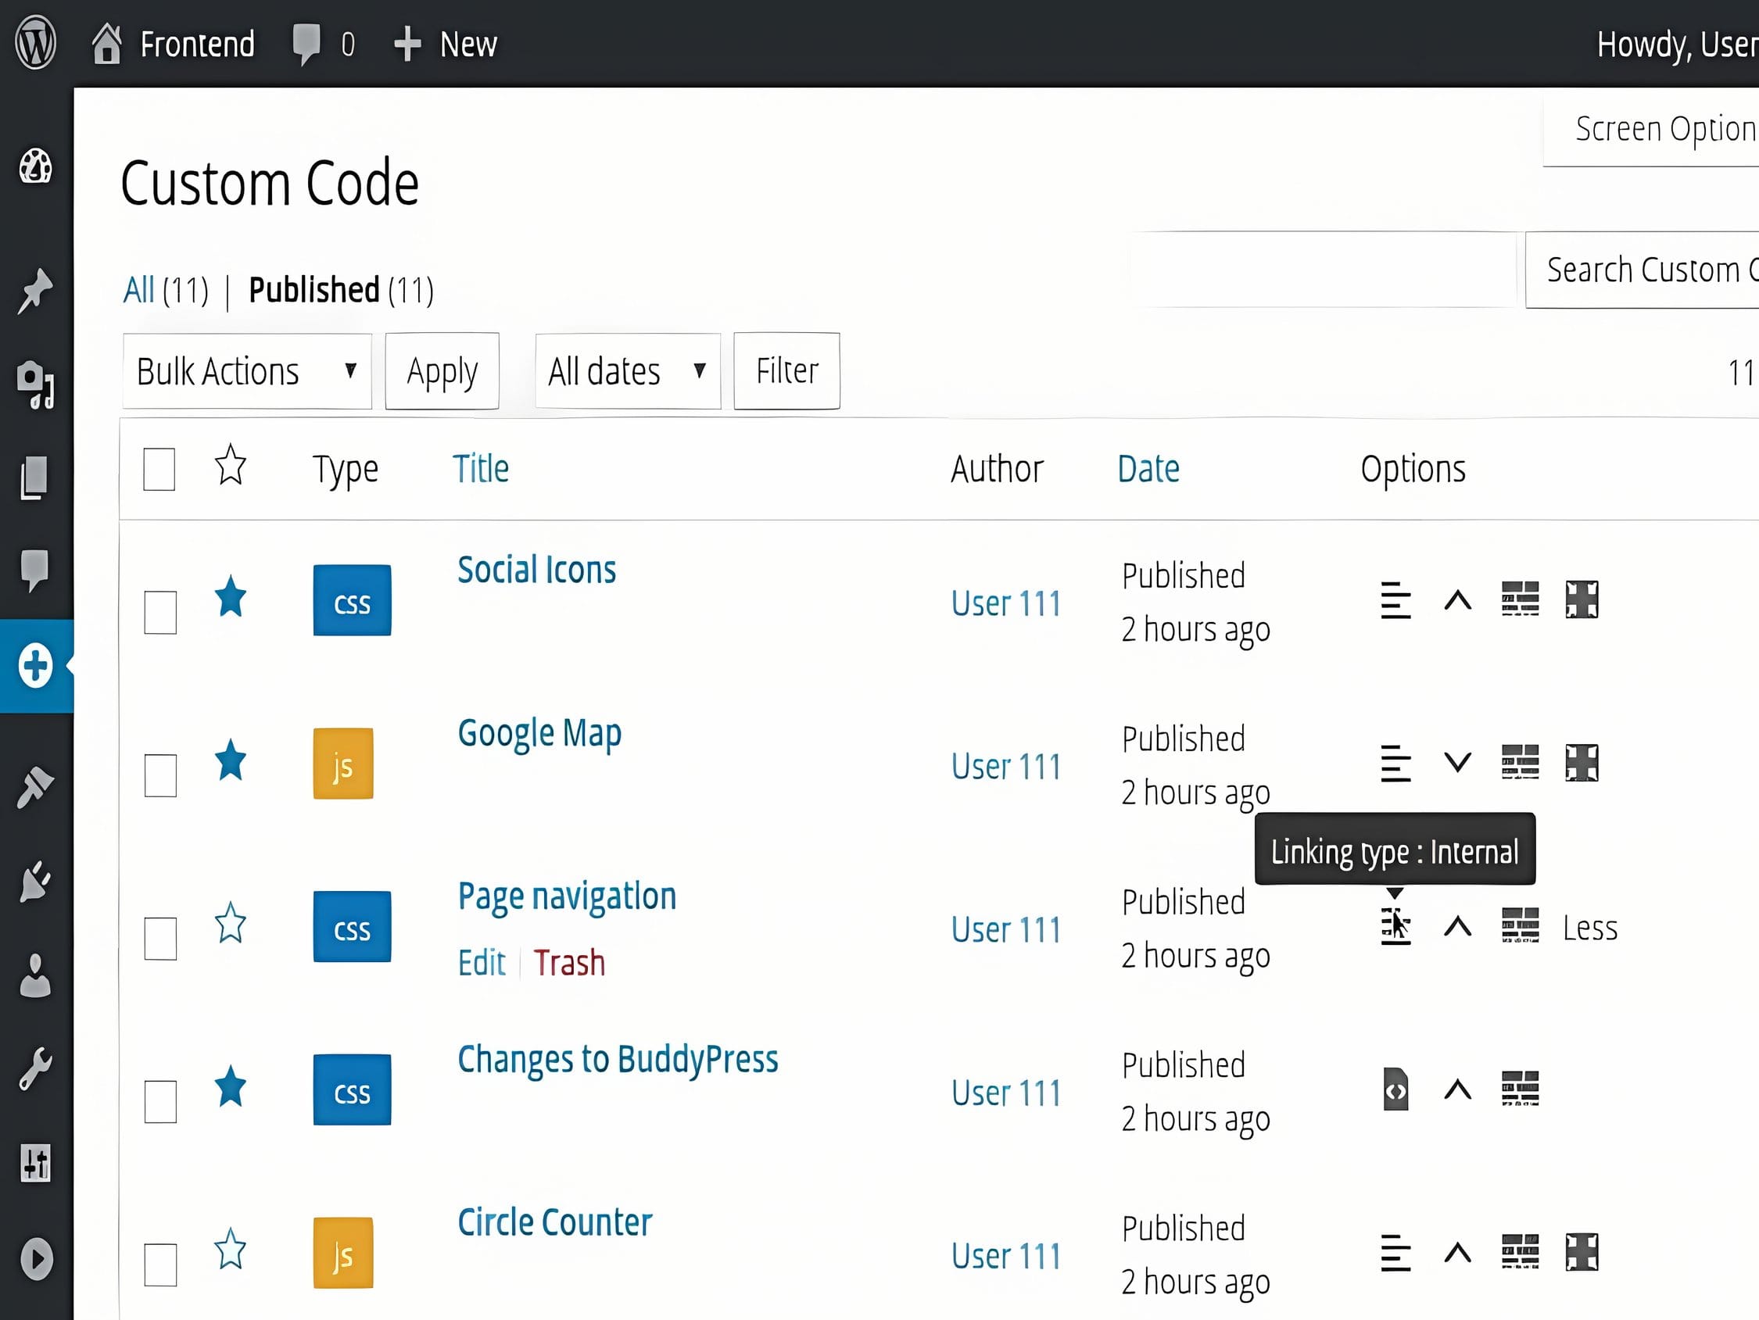Click the up chevron for Circle Counter
Image resolution: width=1759 pixels, height=1320 pixels.
pos(1457,1254)
